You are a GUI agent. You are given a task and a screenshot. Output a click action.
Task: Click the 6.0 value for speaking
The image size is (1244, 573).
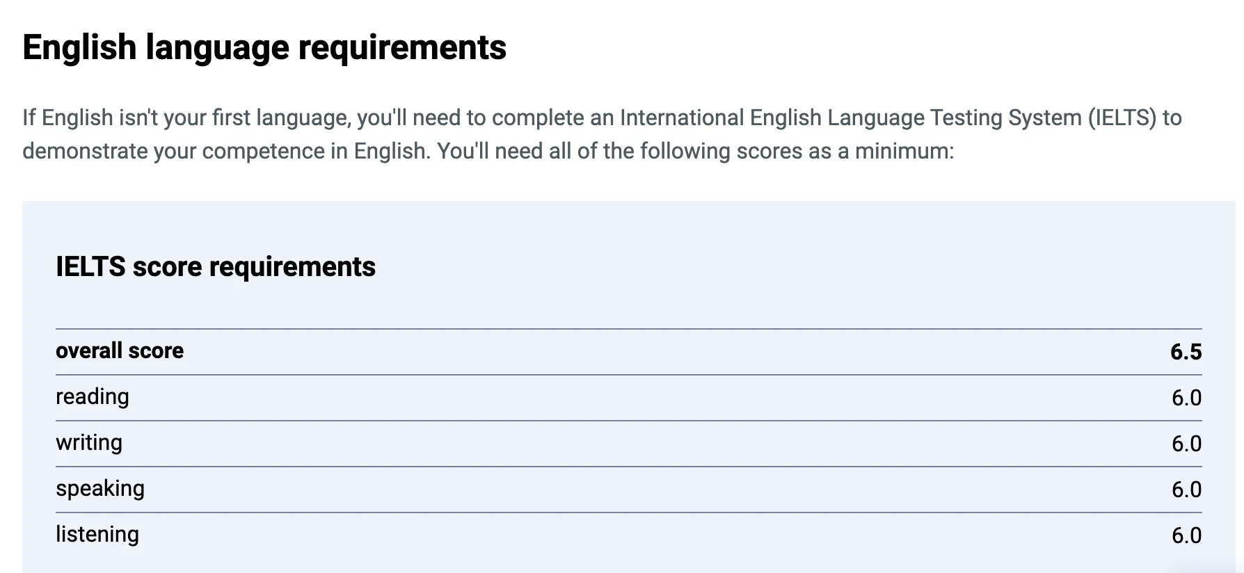pyautogui.click(x=1186, y=490)
